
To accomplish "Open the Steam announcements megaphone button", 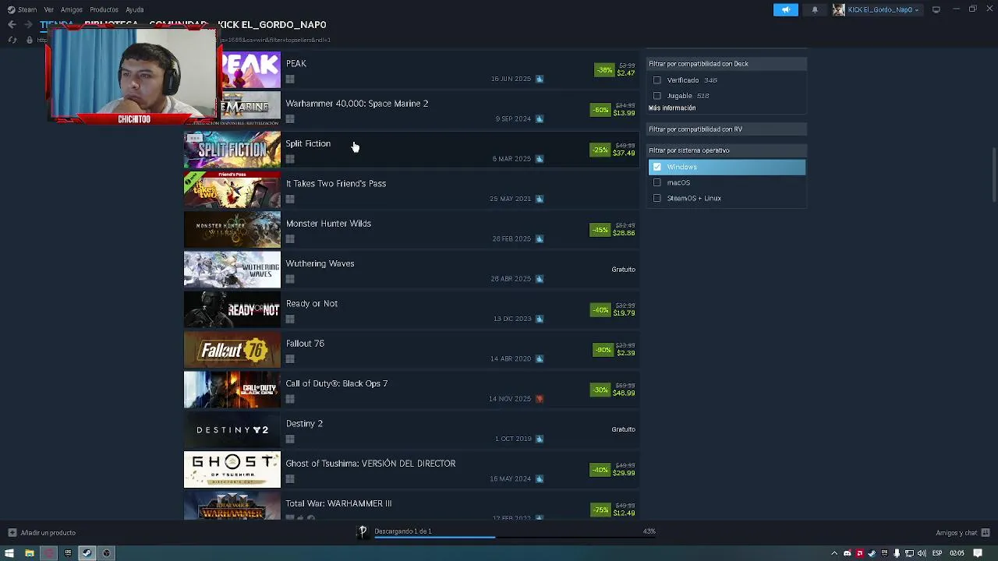I will [785, 9].
